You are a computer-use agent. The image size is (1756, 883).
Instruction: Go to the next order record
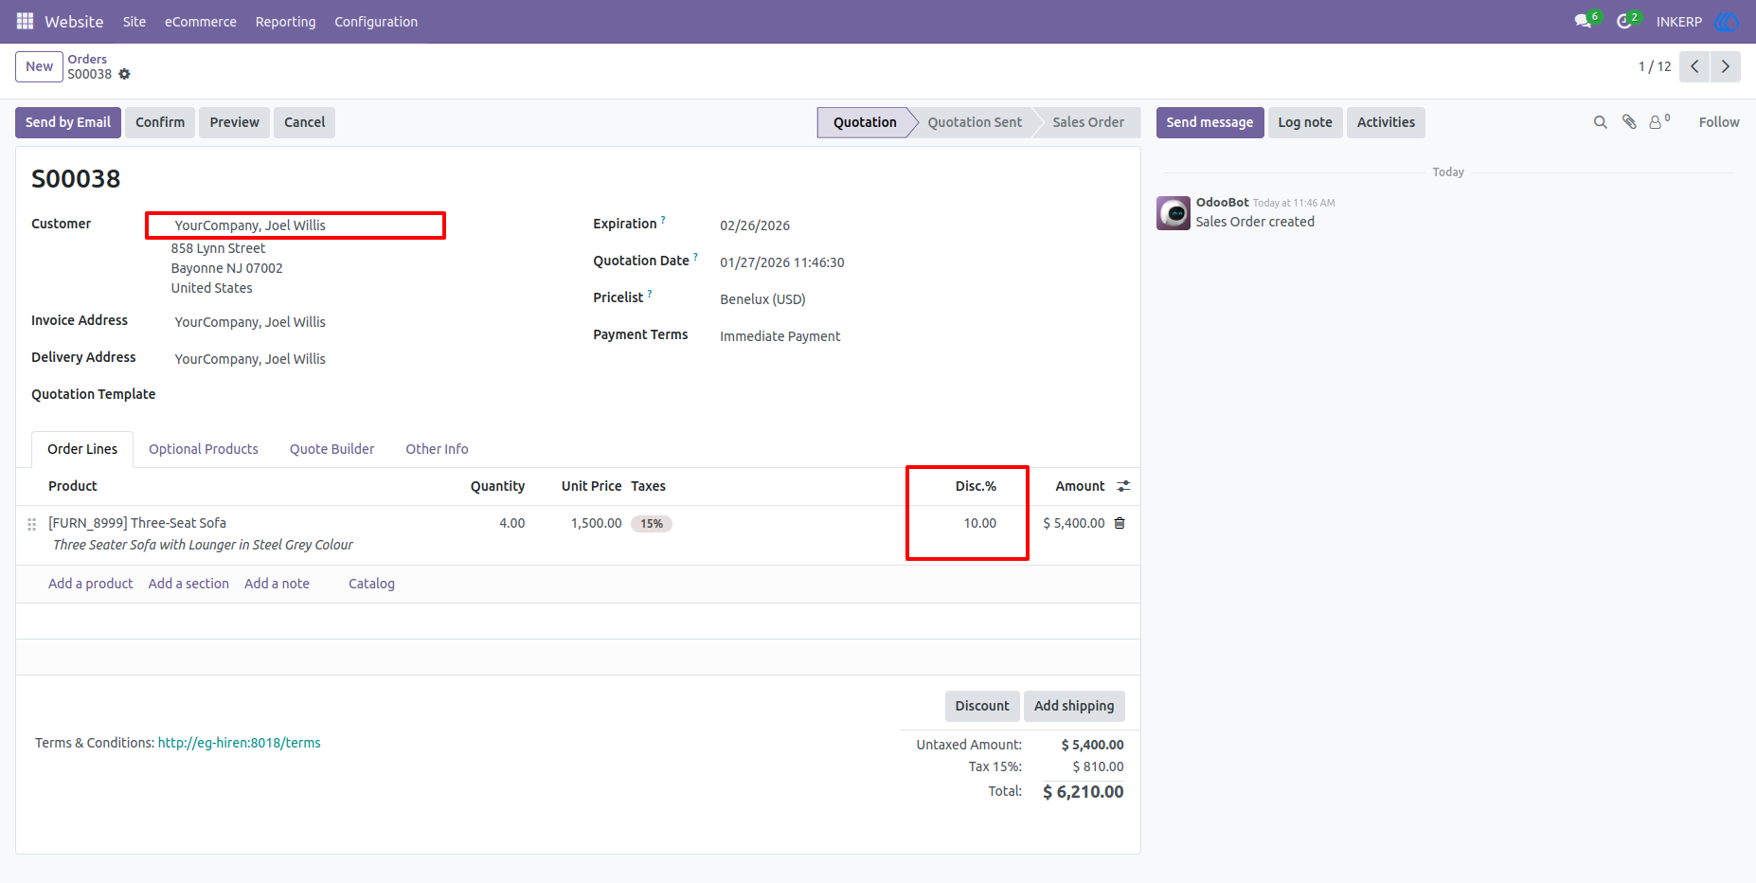1726,66
